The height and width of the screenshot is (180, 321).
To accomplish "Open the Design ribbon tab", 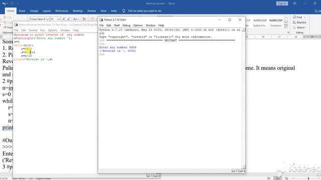I will click(x=34, y=11).
